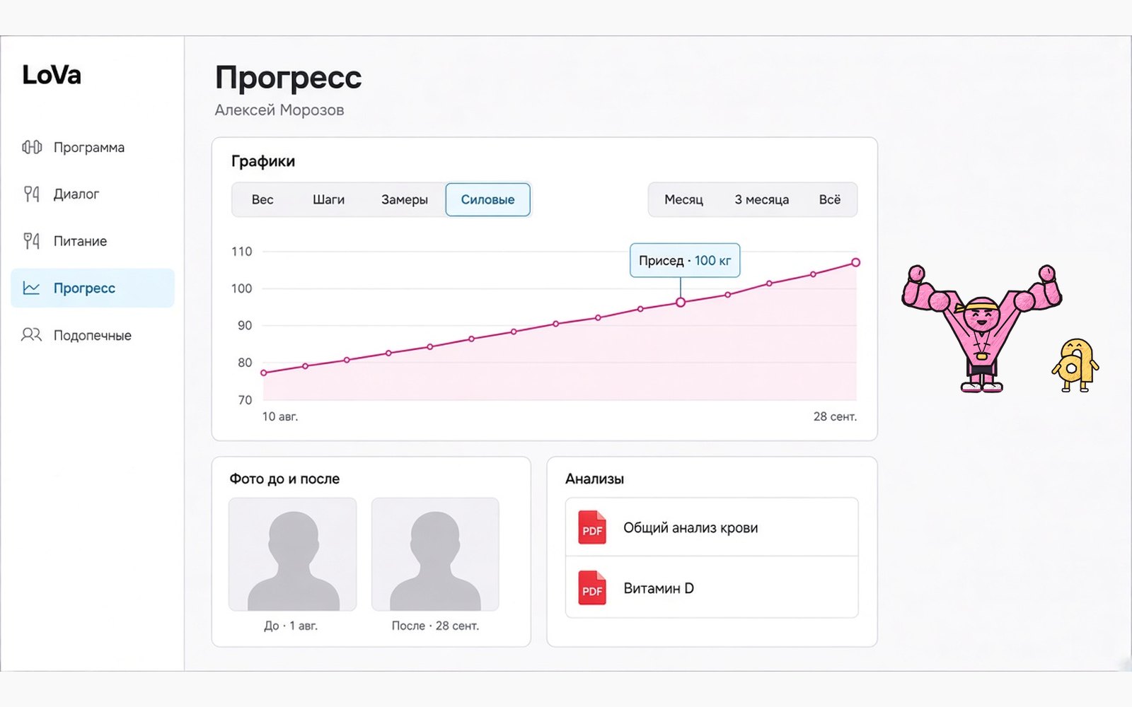Click the Анализы section heading
Image resolution: width=1132 pixels, height=707 pixels.
pos(594,479)
